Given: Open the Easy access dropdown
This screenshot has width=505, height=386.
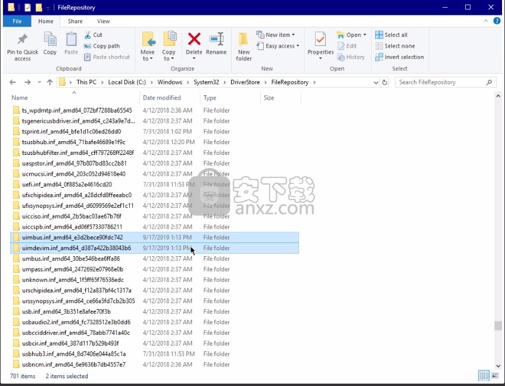Looking at the screenshot, I should click(278, 46).
